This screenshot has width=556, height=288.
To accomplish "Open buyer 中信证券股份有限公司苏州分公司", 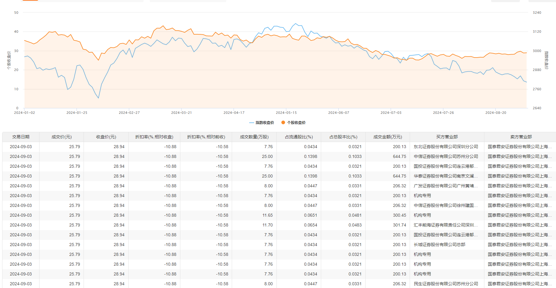I will [446, 156].
